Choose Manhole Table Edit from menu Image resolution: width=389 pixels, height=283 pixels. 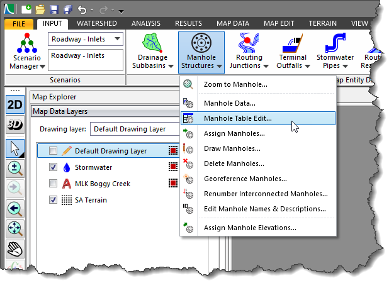(x=238, y=118)
